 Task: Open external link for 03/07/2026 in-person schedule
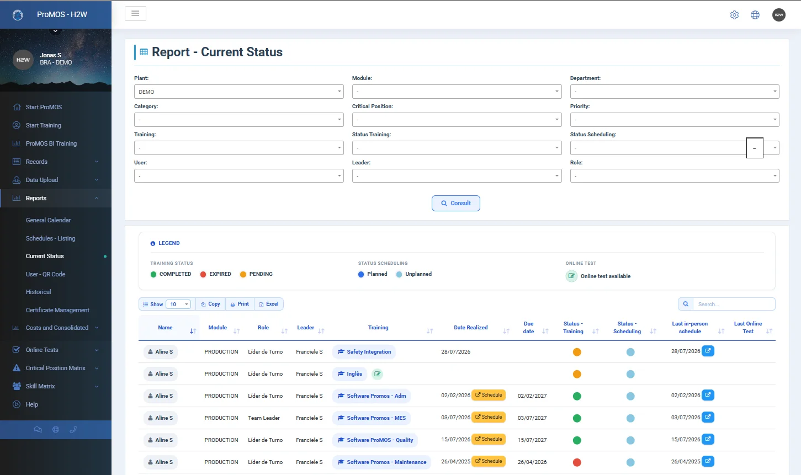click(708, 417)
